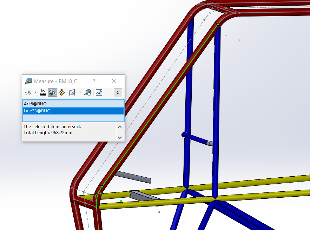Open the Arc/Circle Measurements dropdown arrow
The image size is (310, 230).
tap(35, 92)
